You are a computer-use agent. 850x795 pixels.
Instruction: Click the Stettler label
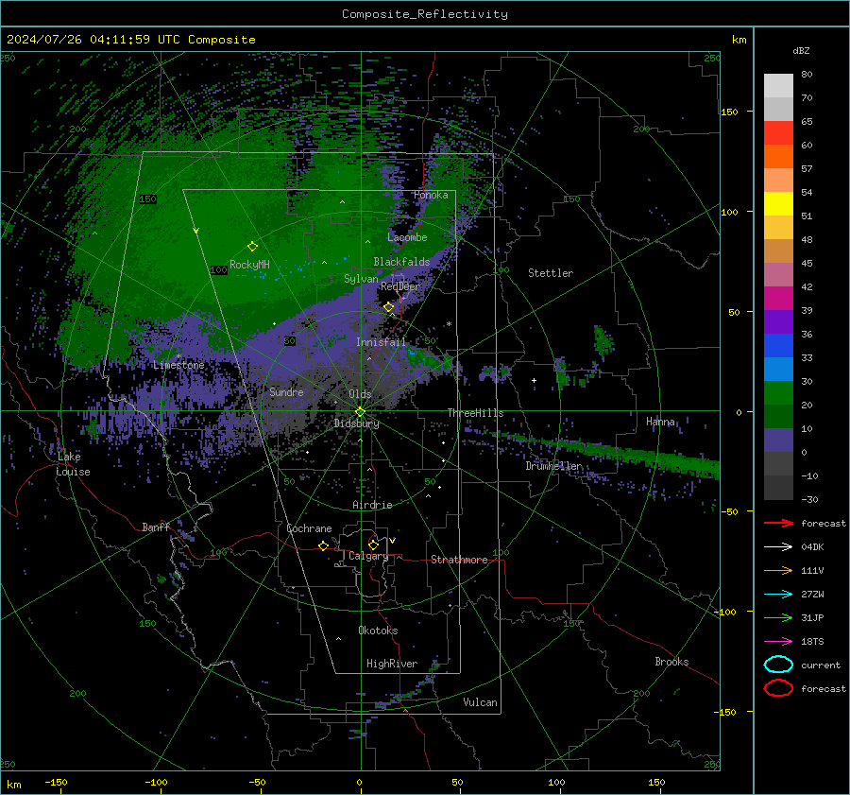pos(551,273)
